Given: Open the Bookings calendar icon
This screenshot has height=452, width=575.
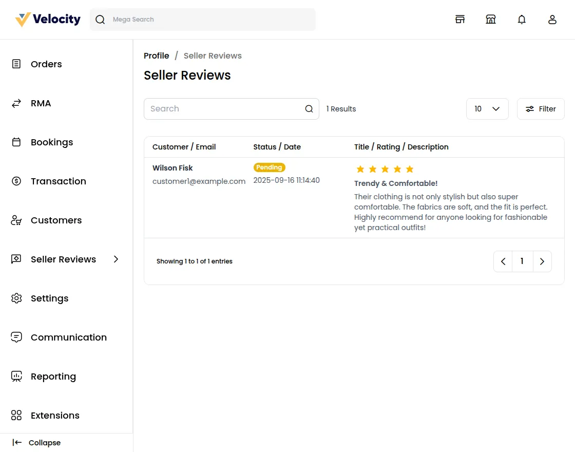Looking at the screenshot, I should tap(16, 142).
